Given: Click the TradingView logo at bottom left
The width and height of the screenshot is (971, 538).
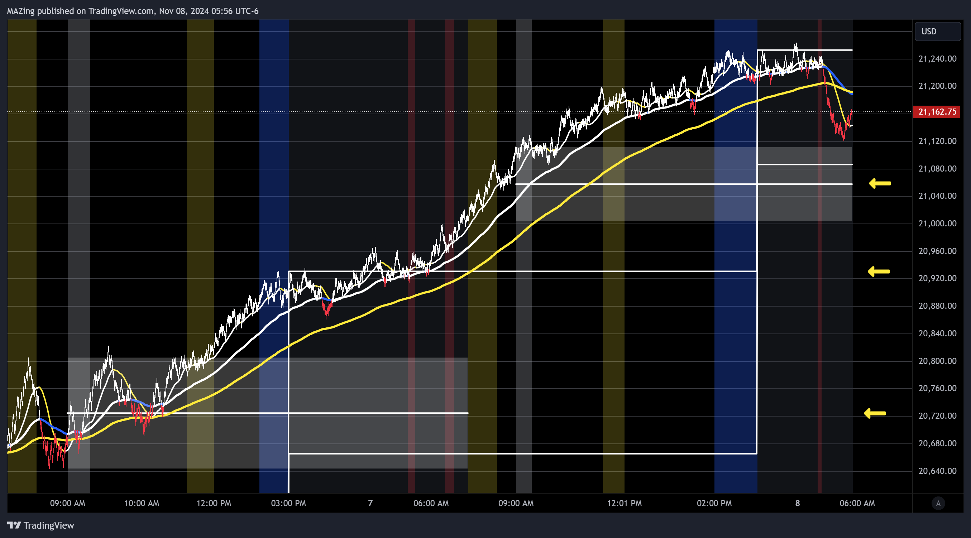Looking at the screenshot, I should [x=41, y=525].
